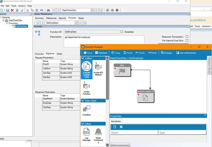212x147 pixels.
Task: Open the File menu
Action: coord(2,6)
